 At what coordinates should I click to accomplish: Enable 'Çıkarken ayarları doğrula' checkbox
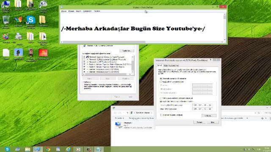coord(161,115)
